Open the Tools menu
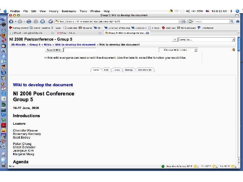 [x=83, y=11]
